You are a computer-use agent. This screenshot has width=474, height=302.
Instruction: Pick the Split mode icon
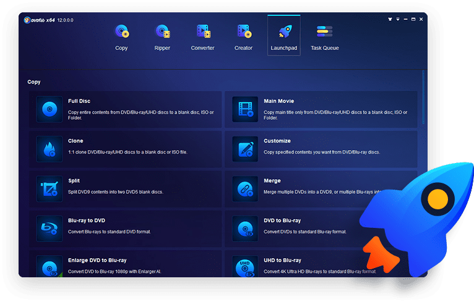[x=50, y=188]
